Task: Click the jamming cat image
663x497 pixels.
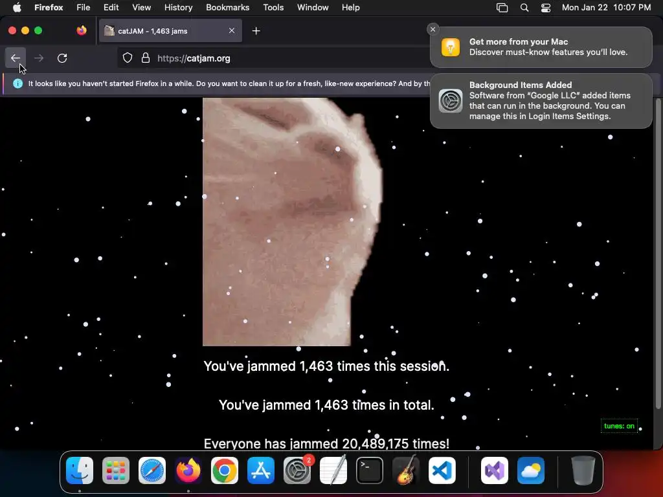Action: [292, 222]
